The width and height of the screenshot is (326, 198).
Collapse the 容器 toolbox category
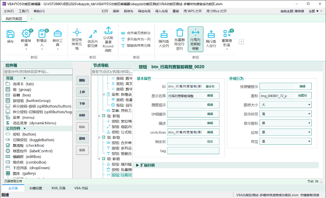(x=24, y=78)
